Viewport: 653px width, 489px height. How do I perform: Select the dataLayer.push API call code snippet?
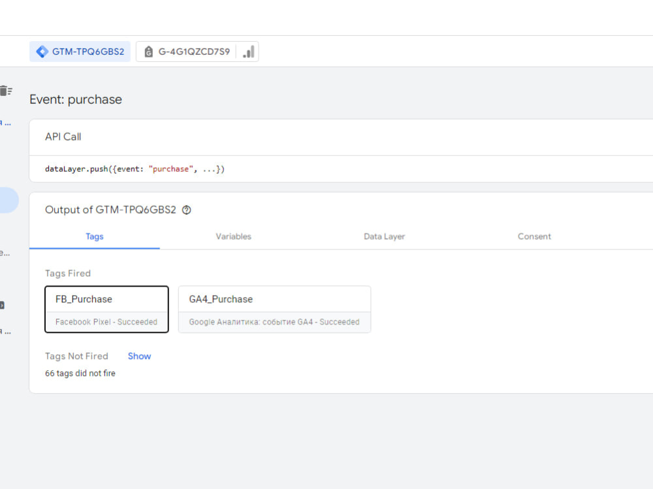point(134,168)
